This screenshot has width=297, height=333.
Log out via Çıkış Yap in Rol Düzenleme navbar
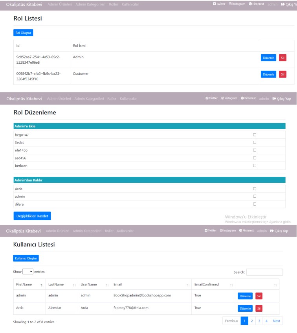(x=282, y=99)
